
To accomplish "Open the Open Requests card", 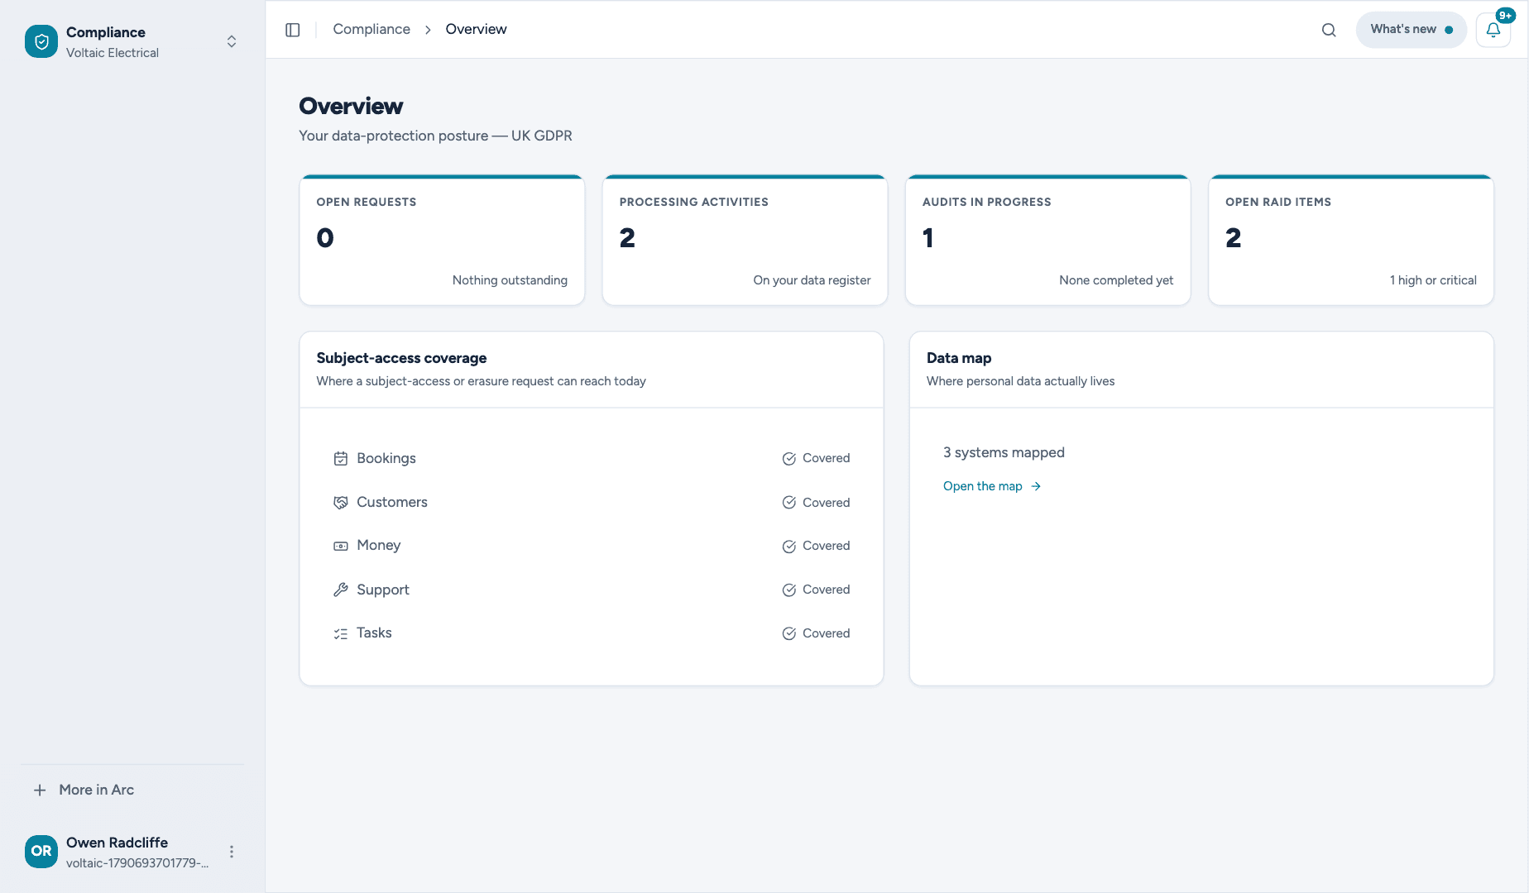I will [x=442, y=240].
